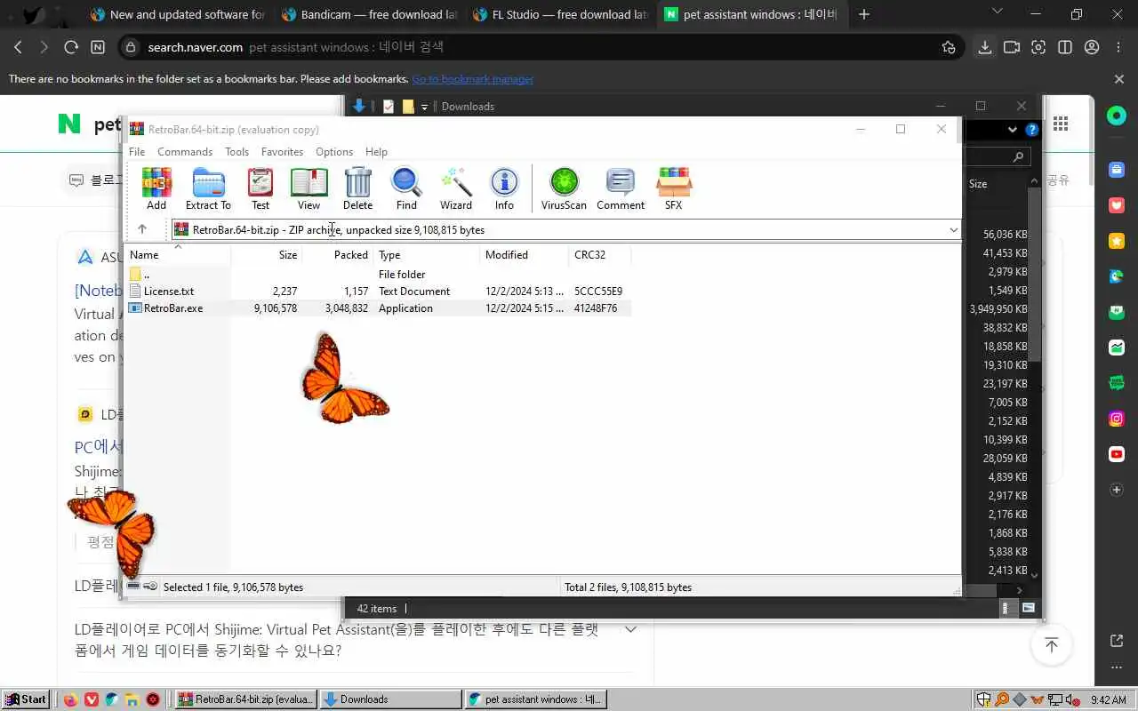1138x711 pixels.
Task: Sort WinRAR list by Name column
Action: click(178, 255)
